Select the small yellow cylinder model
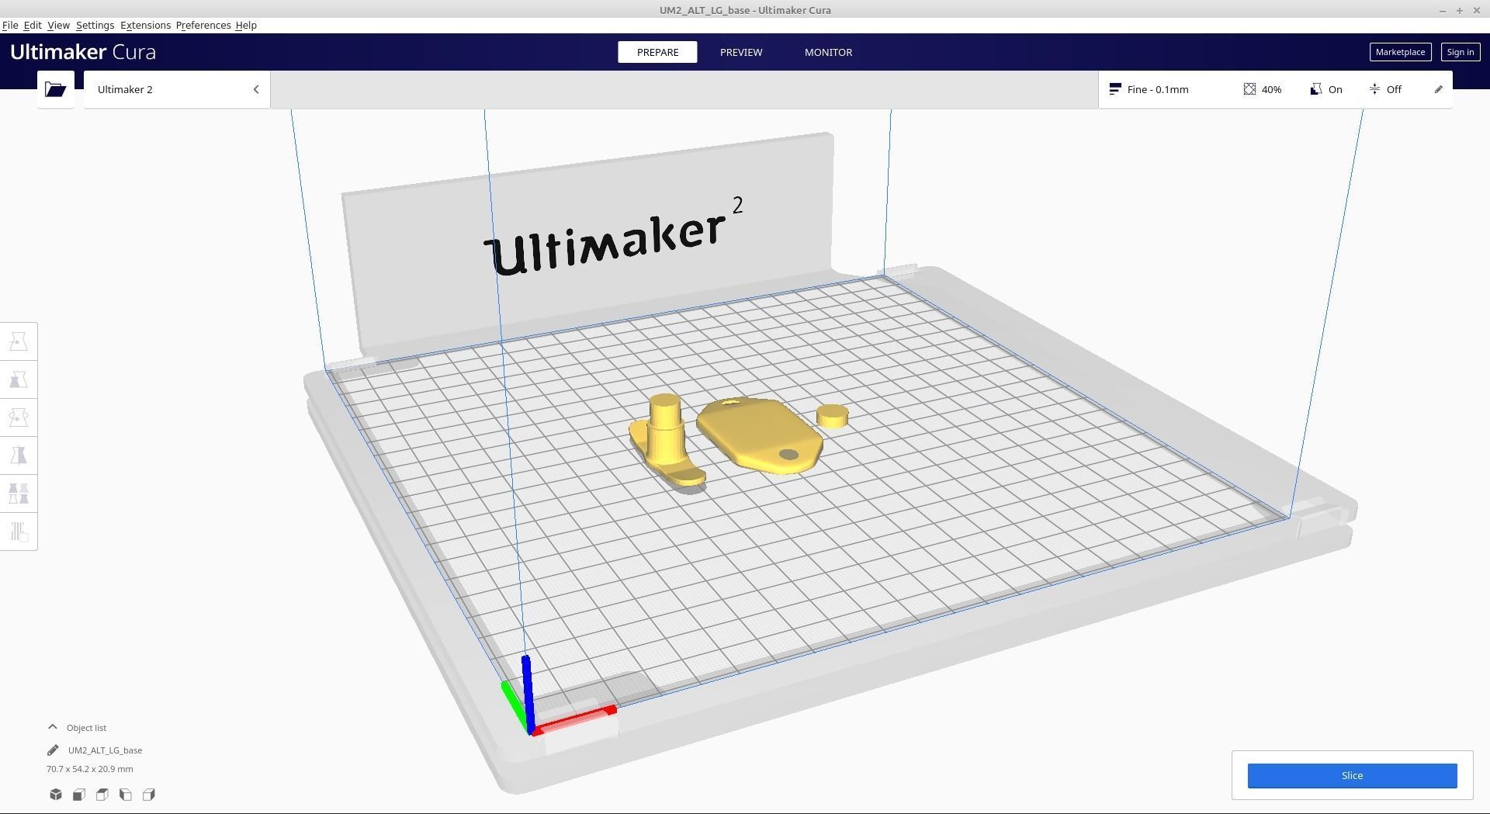Screen dimensions: 1490x814 832,417
